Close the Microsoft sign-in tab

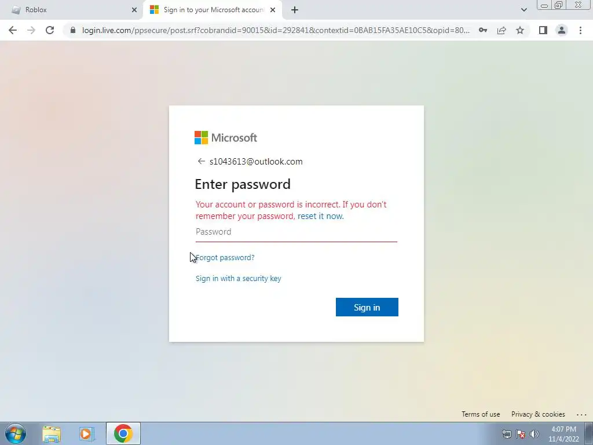coord(273,10)
